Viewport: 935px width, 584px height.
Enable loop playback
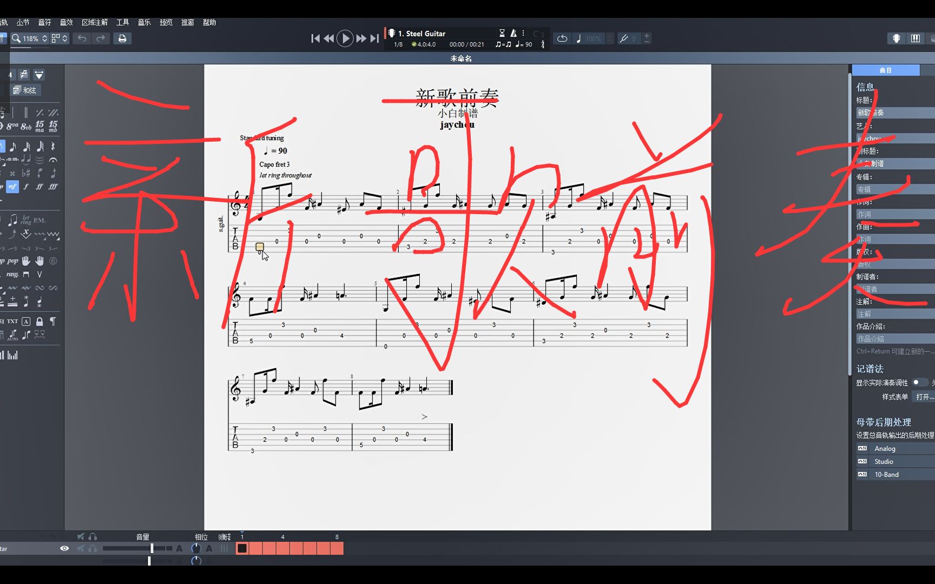pyautogui.click(x=562, y=38)
